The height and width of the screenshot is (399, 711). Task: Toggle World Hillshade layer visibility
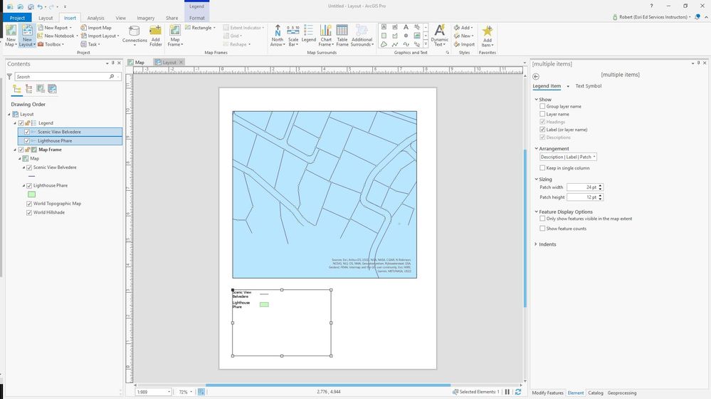pos(29,212)
